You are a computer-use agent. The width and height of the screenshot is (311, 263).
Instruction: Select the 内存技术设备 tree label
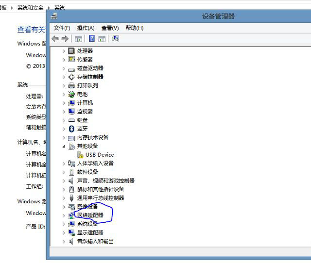point(93,137)
